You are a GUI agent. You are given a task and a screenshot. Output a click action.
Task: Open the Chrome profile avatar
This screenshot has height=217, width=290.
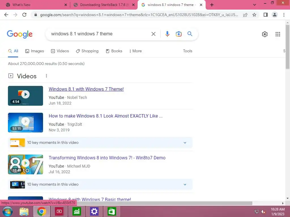(x=275, y=15)
